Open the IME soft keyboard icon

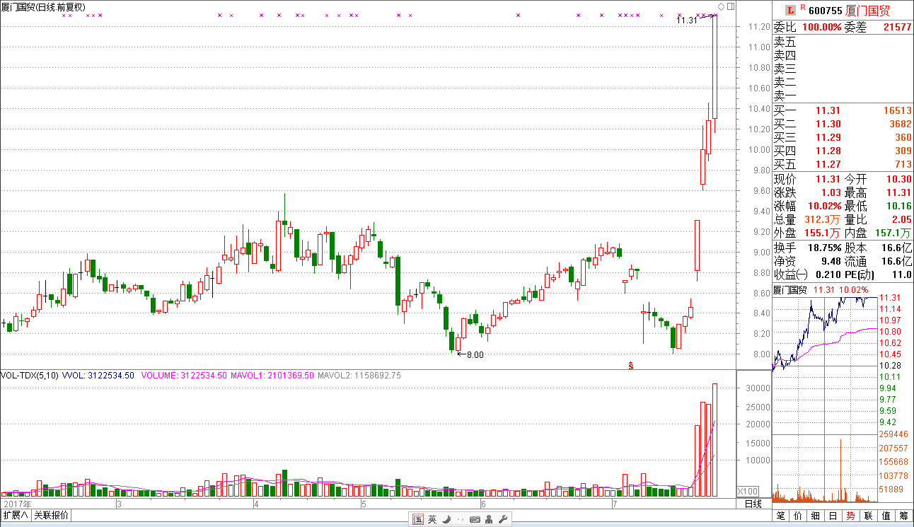coord(475,519)
